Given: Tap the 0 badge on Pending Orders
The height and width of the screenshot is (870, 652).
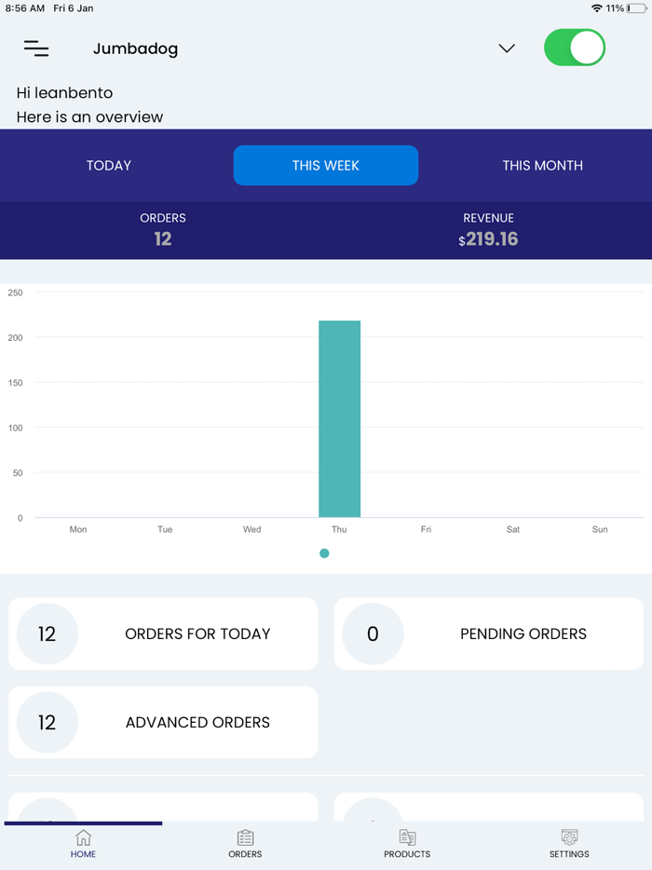Looking at the screenshot, I should pos(373,633).
